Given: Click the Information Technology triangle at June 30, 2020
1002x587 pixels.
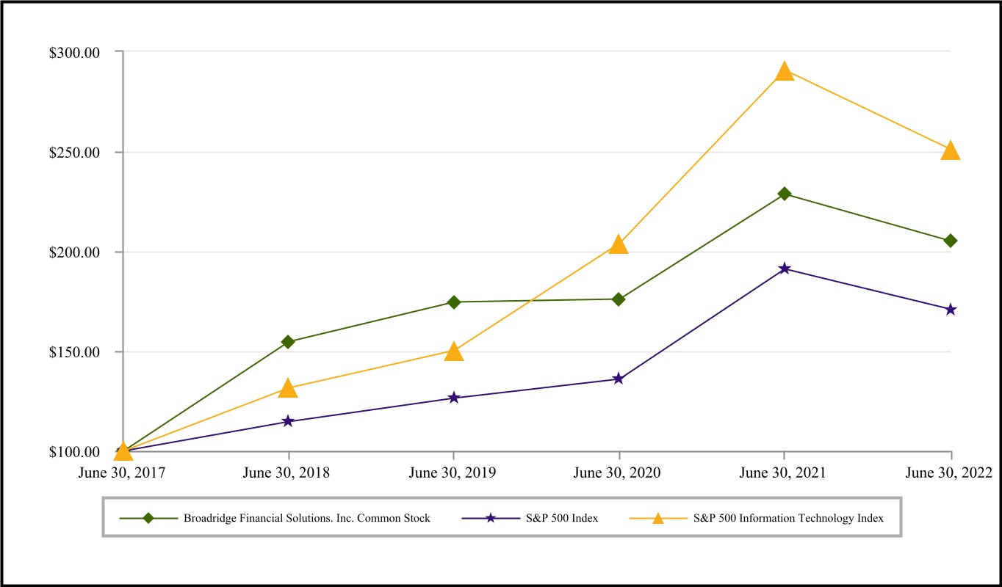Looking at the screenshot, I should pos(619,245).
